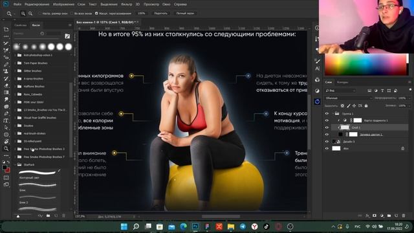The width and height of the screenshot is (414, 233).
Task: Open the Редактирование menu
Action: pyautogui.click(x=37, y=5)
